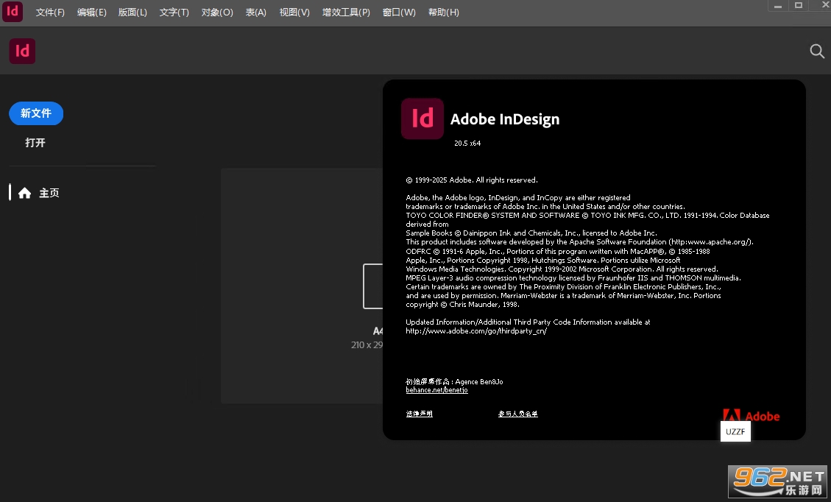Open the 文件(F) menu
Screen dimensions: 831x502
point(50,13)
